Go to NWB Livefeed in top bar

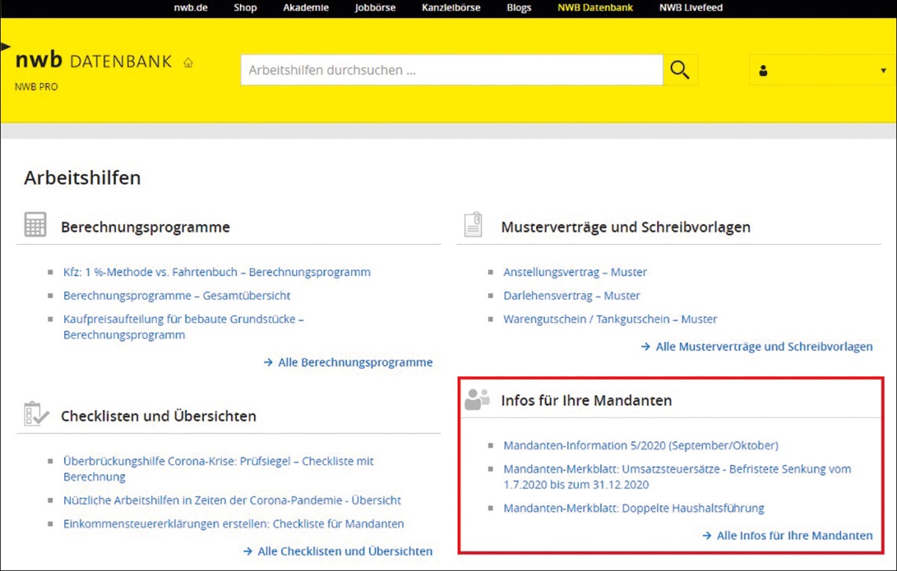[691, 8]
